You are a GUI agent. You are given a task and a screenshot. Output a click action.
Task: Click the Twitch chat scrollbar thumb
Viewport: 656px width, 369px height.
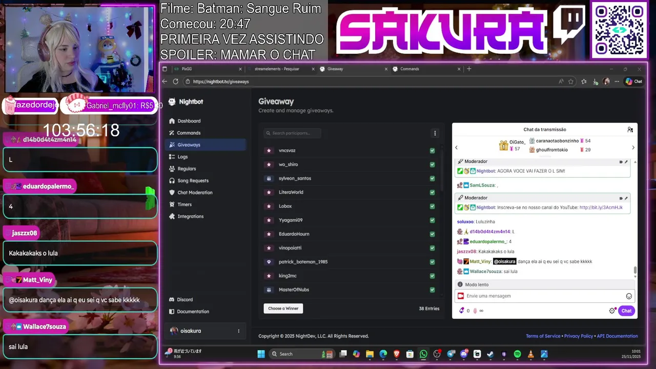tap(635, 270)
